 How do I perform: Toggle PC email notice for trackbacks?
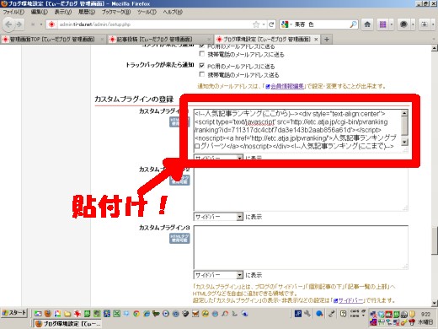201,66
